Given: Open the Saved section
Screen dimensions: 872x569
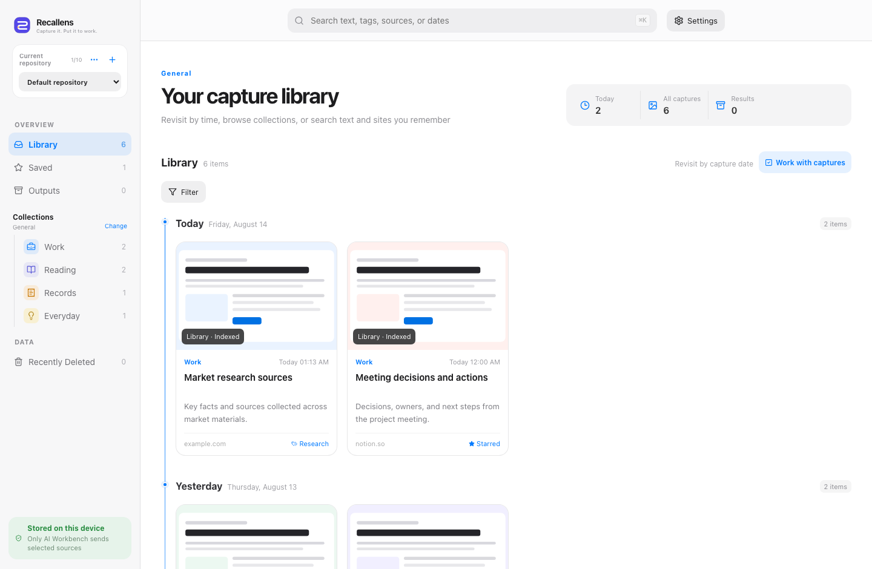Looking at the screenshot, I should [70, 168].
